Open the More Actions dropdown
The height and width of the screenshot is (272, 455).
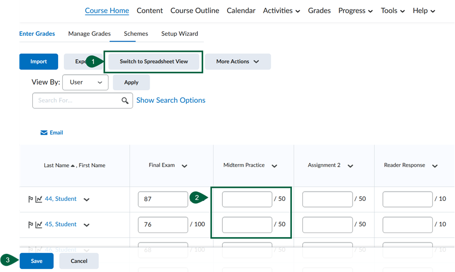pyautogui.click(x=237, y=62)
